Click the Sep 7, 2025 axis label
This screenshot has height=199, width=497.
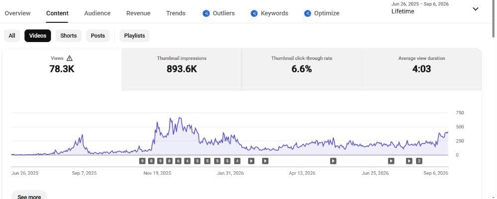pos(84,173)
